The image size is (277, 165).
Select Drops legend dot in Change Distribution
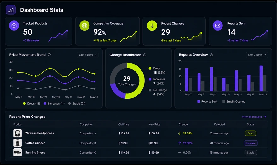pyautogui.click(x=150, y=68)
